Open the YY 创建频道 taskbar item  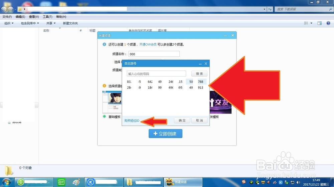click(x=183, y=182)
